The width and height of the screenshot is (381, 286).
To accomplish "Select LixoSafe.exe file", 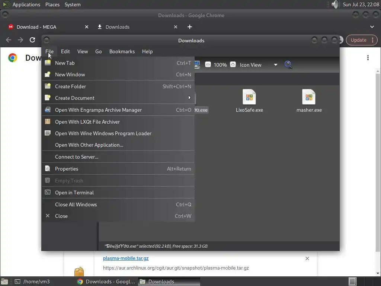I will point(249,101).
